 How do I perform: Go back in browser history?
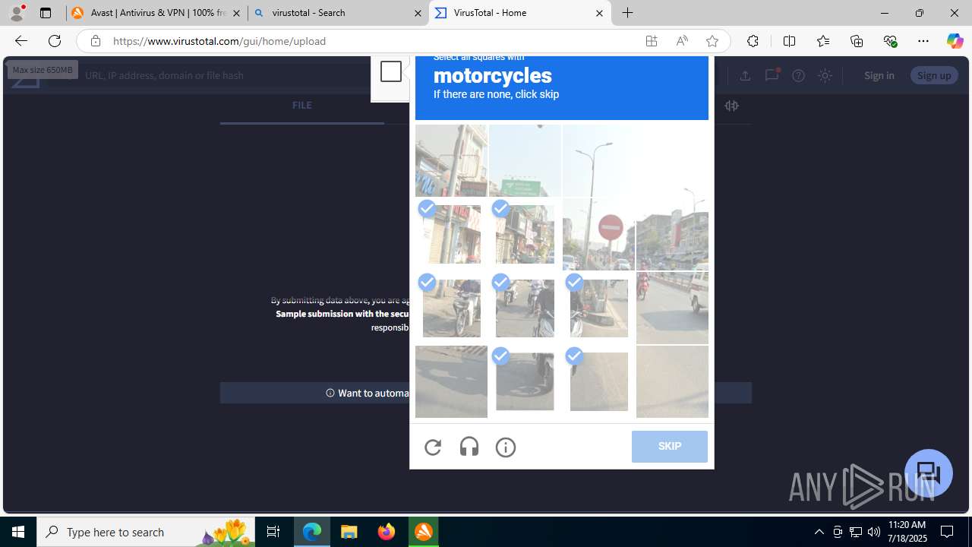(21, 41)
